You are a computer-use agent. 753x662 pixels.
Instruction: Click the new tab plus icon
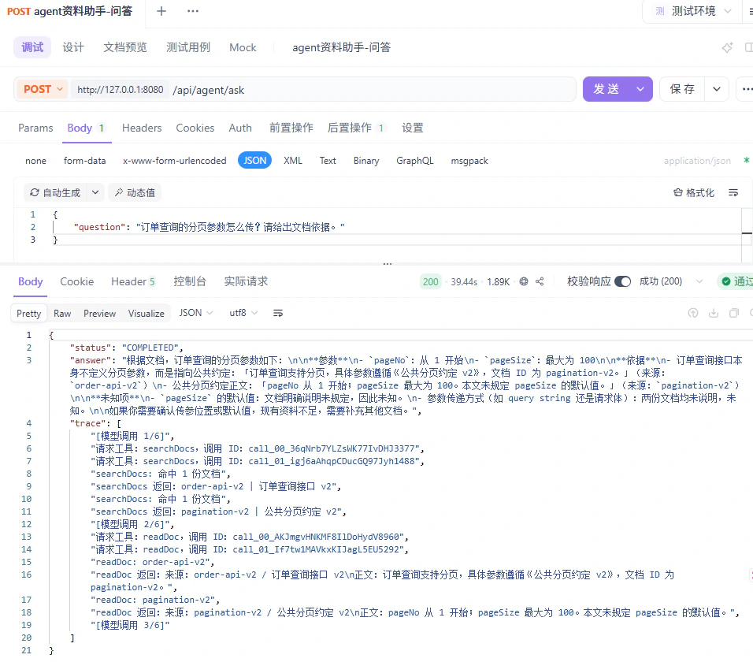click(x=161, y=11)
